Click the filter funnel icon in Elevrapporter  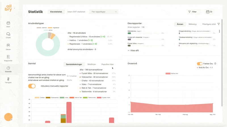pos(218,24)
